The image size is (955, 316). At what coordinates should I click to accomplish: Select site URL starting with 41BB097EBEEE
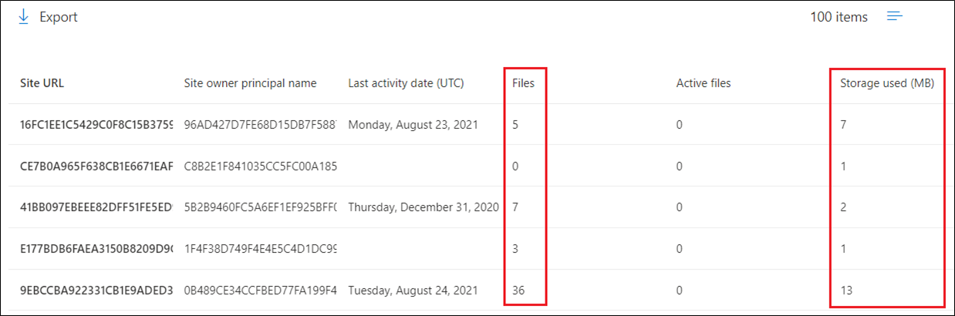[96, 207]
